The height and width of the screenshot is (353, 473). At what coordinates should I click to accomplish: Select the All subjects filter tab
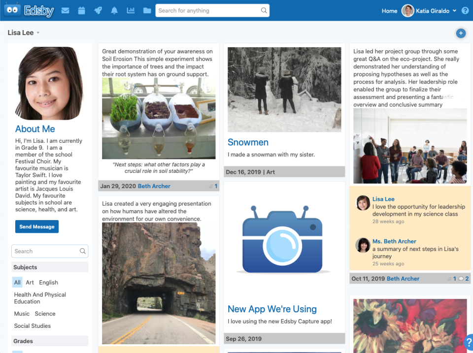[17, 282]
